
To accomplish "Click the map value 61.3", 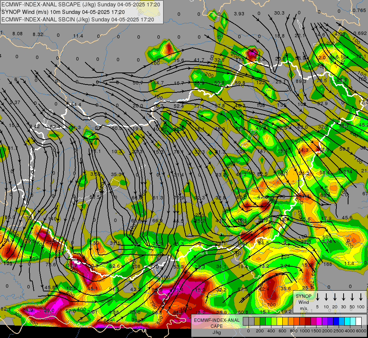I will point(158,198).
